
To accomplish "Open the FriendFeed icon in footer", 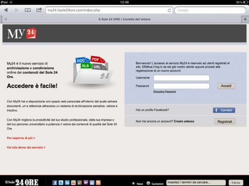I will coord(92,183).
